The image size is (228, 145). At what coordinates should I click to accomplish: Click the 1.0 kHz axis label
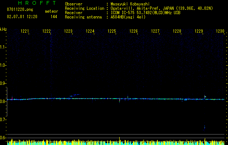pos(3,65)
